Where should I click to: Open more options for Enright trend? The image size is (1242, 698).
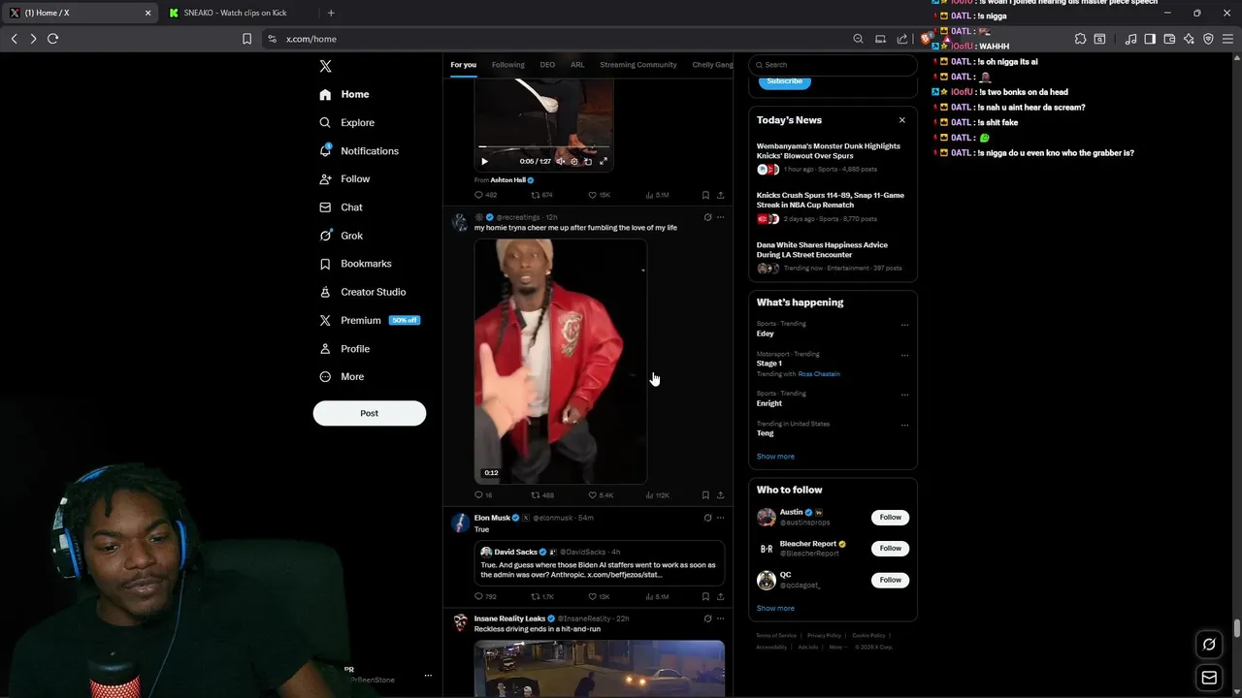[904, 395]
